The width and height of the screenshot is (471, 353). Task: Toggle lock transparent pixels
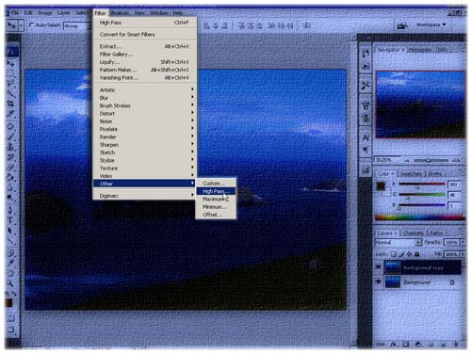pos(394,254)
